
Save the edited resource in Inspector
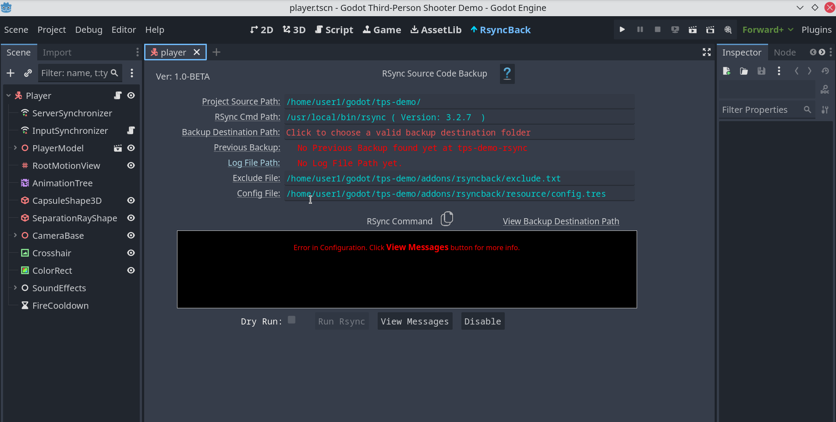click(762, 71)
